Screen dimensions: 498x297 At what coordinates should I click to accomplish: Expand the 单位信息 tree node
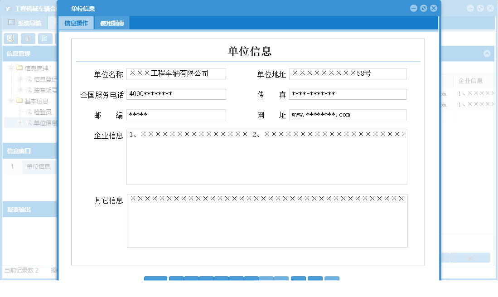tap(20, 122)
